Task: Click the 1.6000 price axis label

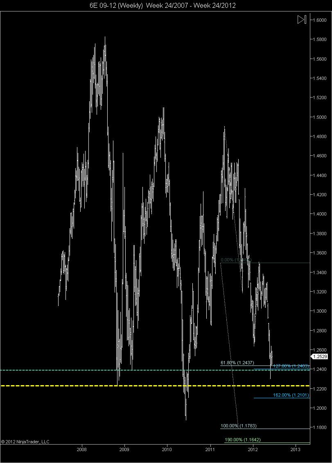Action: click(320, 20)
